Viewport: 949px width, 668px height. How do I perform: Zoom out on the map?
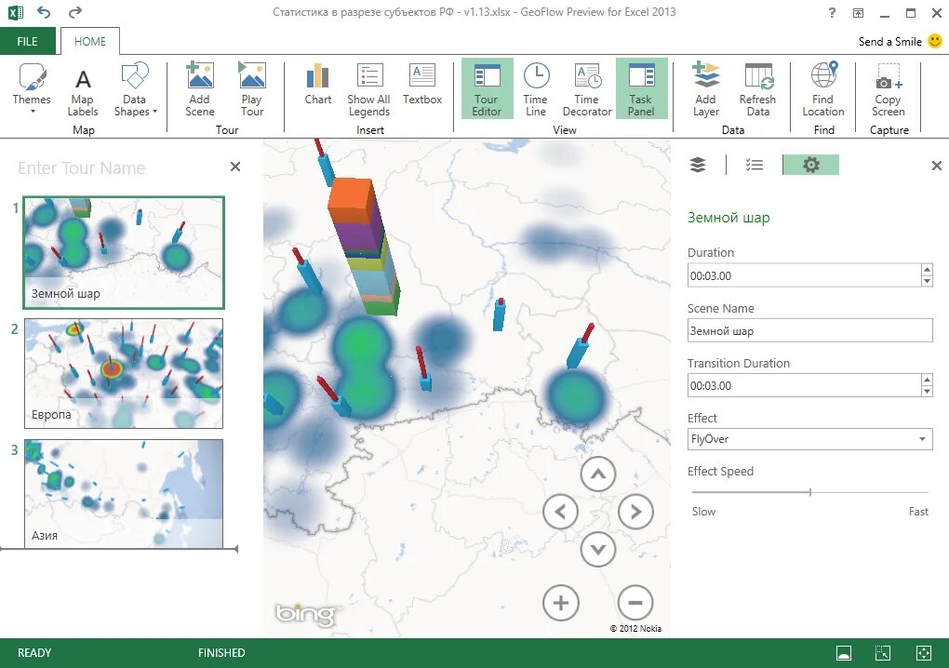click(635, 603)
